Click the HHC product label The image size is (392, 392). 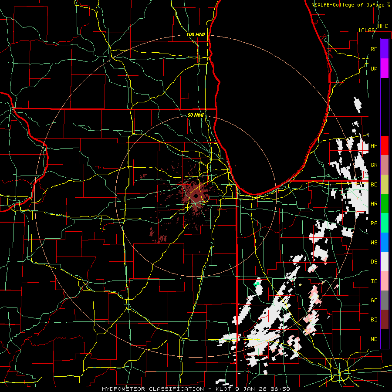click(383, 26)
